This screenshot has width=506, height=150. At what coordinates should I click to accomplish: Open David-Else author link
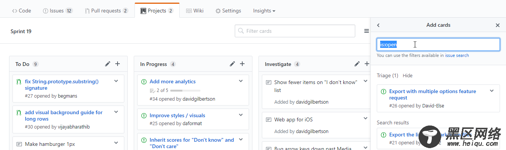click(x=433, y=106)
